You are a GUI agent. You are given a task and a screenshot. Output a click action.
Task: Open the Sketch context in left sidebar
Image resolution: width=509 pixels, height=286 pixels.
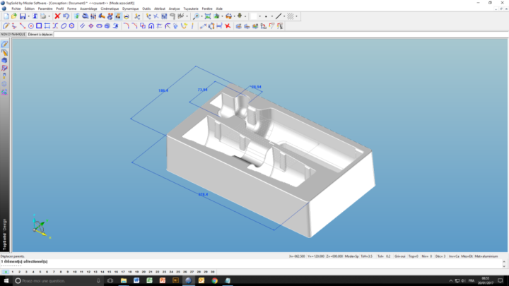pos(5,44)
